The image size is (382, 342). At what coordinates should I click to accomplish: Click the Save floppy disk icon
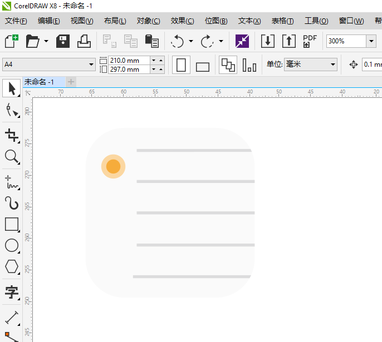[x=63, y=41]
